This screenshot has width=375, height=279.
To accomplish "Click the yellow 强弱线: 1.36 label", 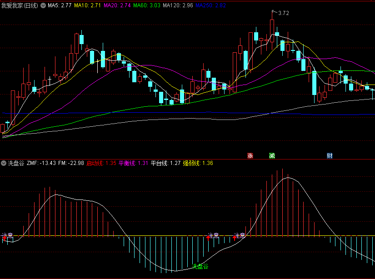I will [198, 163].
